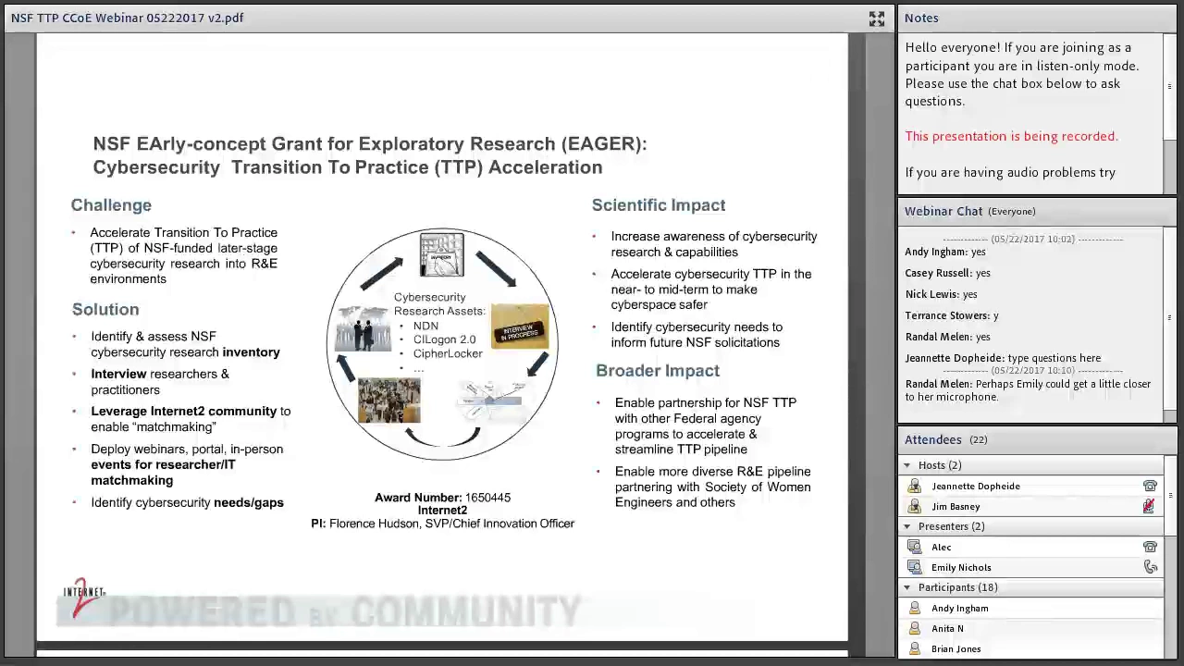Click the 'Hello everyone!' note text
This screenshot has height=666, width=1184.
click(1022, 74)
